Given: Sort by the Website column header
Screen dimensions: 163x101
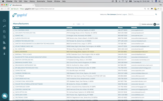Looking at the screenshot, I should (134, 28).
